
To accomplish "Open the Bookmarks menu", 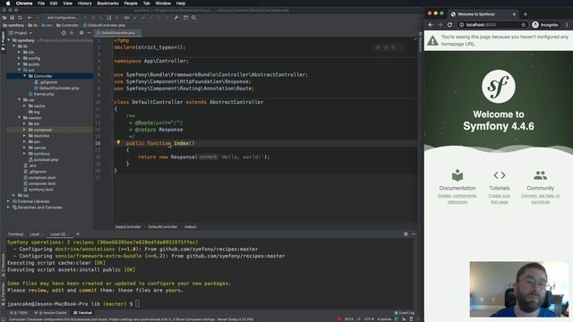I will pos(107,4).
